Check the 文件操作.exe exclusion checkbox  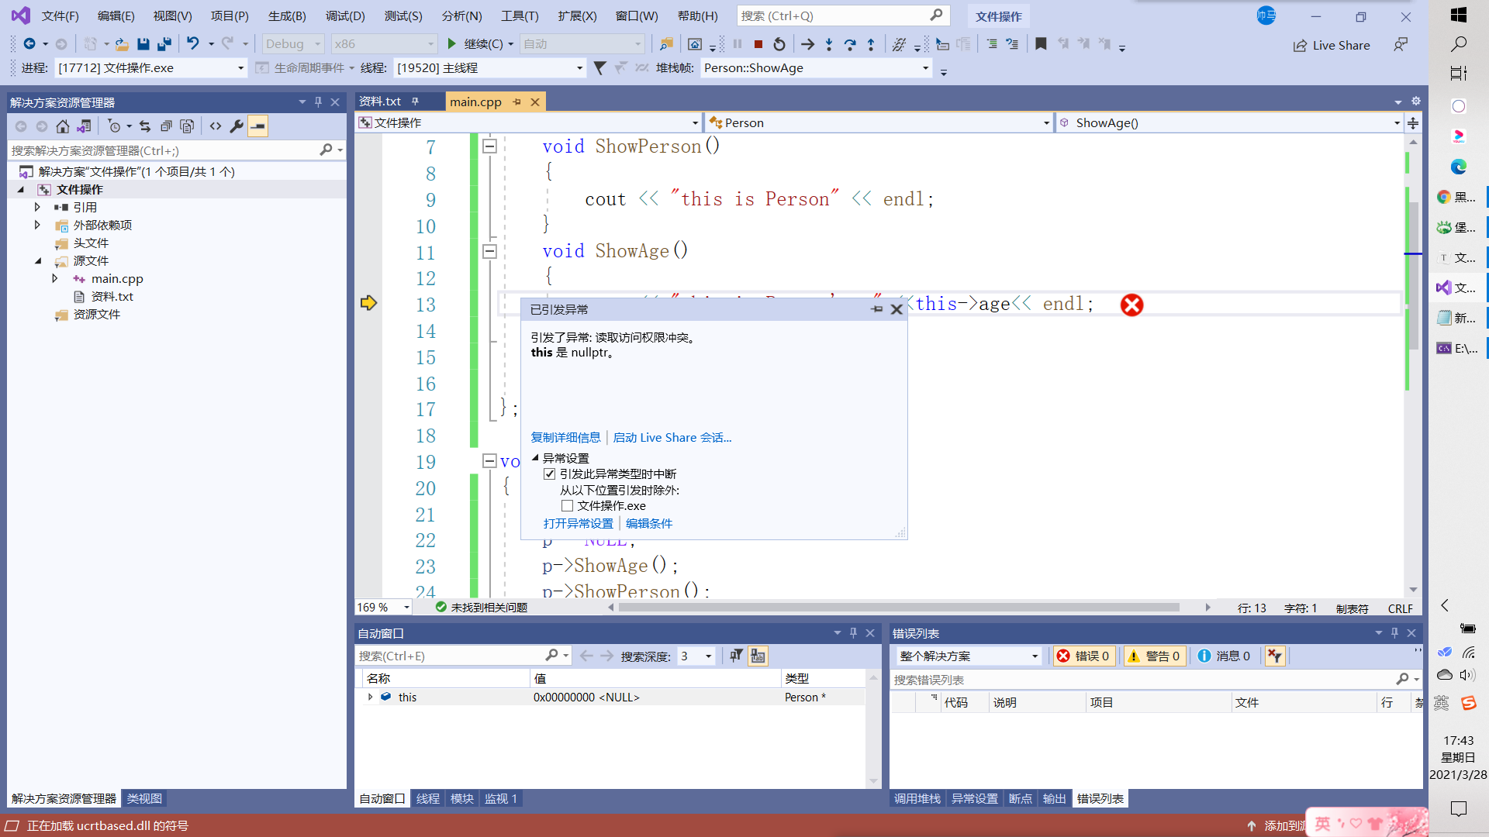(567, 506)
